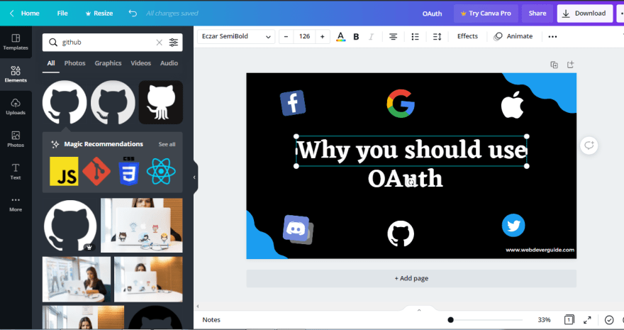The height and width of the screenshot is (330, 624).
Task: Click the Animate button
Action: click(x=513, y=36)
